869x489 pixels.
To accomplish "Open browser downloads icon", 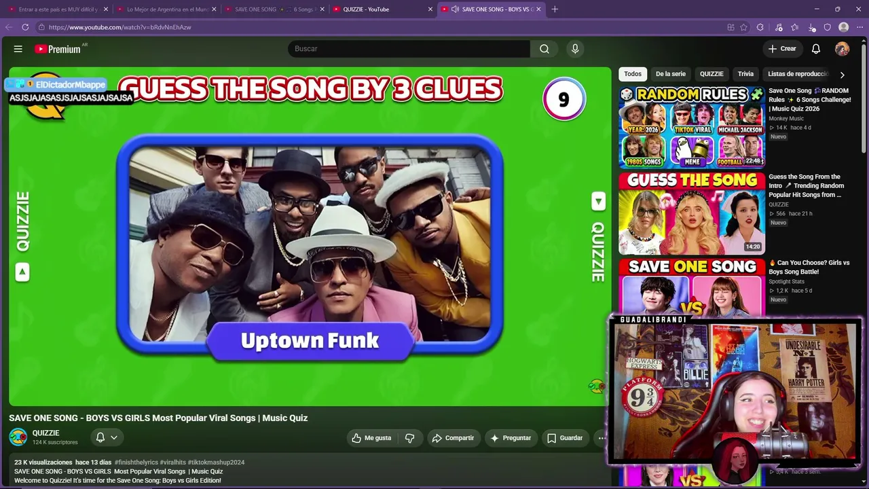I will pyautogui.click(x=812, y=27).
